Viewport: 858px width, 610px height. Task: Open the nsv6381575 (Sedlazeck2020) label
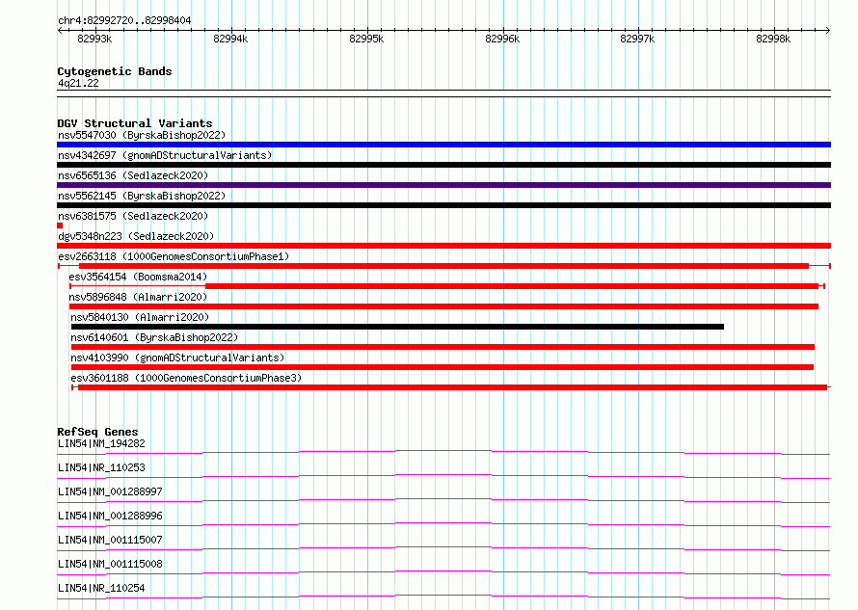[133, 216]
